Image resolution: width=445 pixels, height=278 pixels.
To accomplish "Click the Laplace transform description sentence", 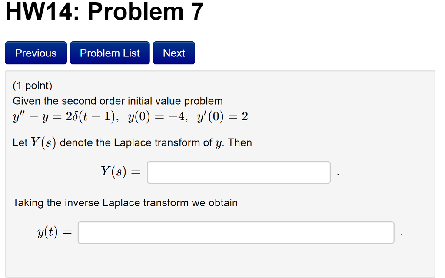I will (132, 142).
